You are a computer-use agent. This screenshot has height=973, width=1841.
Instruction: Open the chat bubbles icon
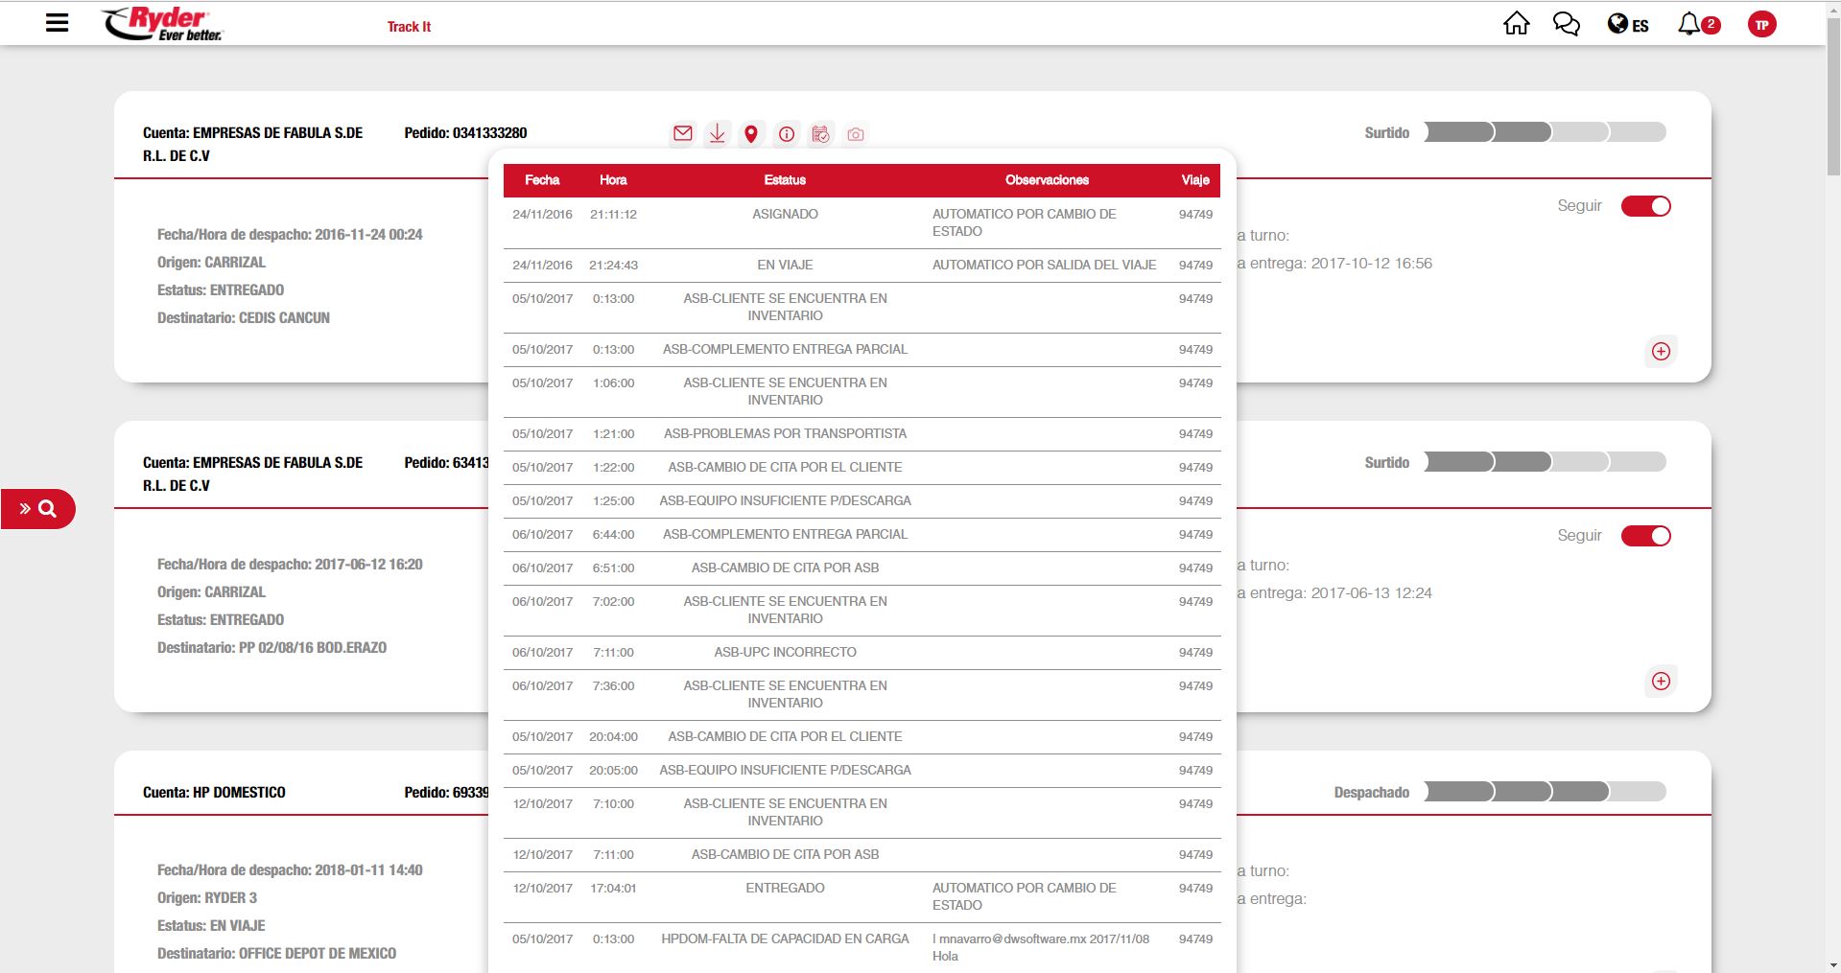click(1566, 24)
